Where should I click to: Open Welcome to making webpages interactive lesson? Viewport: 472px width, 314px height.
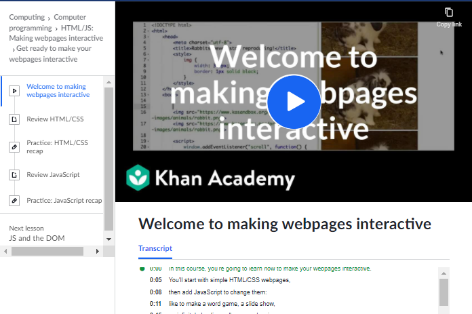tap(58, 91)
